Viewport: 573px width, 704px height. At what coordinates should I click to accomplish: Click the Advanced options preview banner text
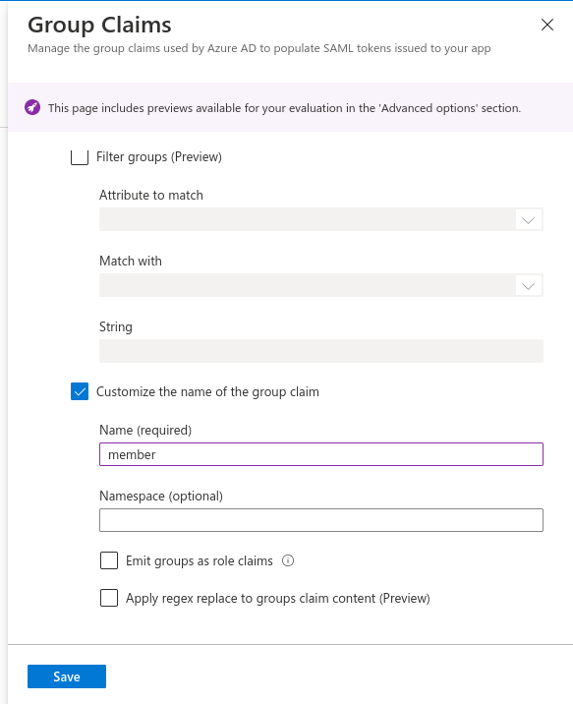(x=284, y=108)
